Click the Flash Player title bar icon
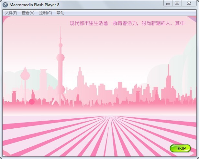Screen dimensions: 199x159 [x=5, y=5]
